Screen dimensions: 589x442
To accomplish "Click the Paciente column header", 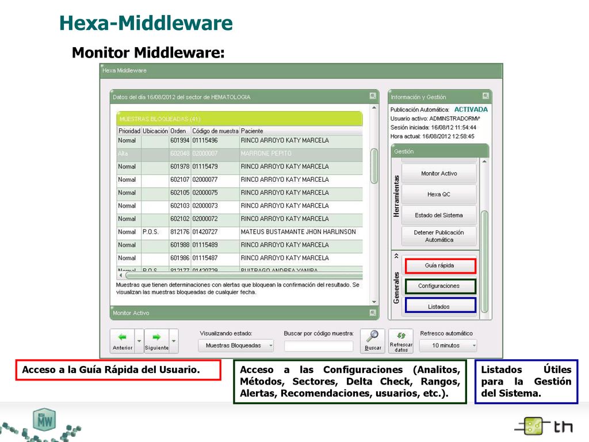I will (x=301, y=131).
